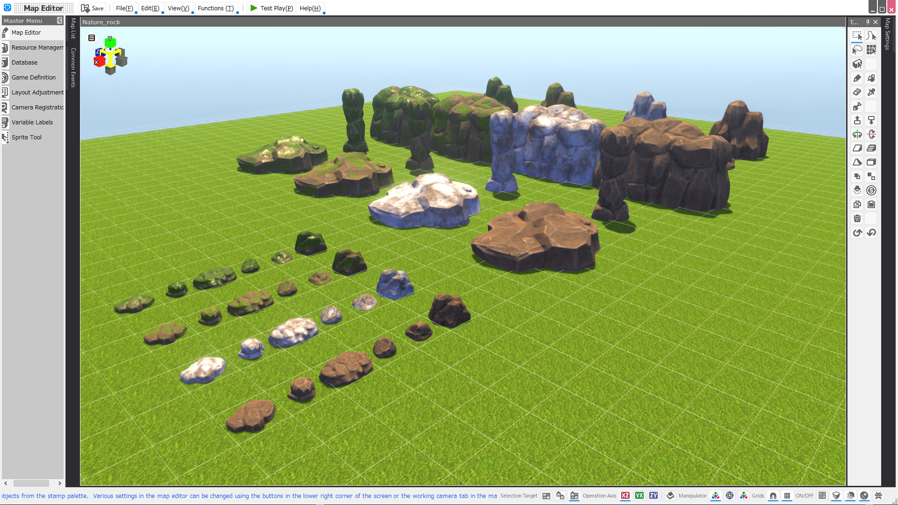Open the Functions menu
Viewport: 898px width, 505px height.
click(216, 8)
